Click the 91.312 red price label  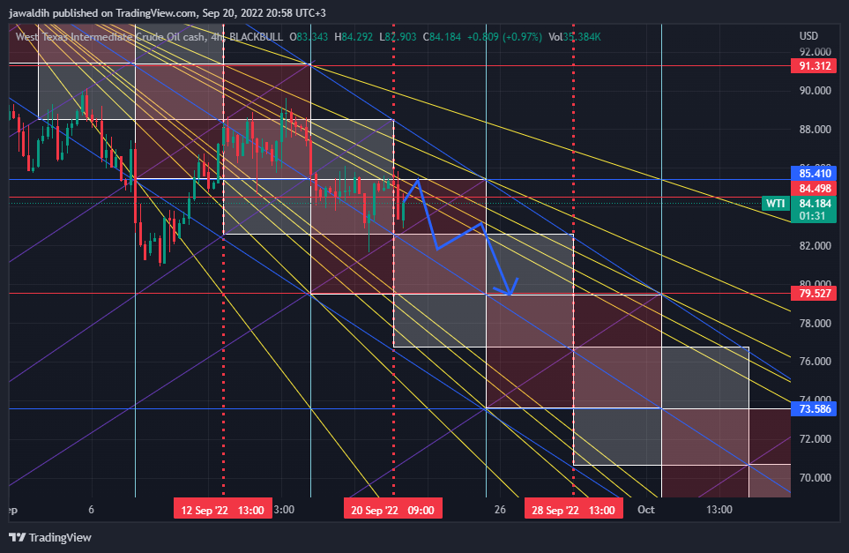point(814,66)
